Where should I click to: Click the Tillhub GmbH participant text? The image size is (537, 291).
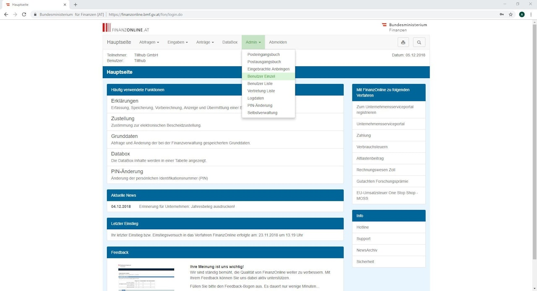(x=146, y=55)
